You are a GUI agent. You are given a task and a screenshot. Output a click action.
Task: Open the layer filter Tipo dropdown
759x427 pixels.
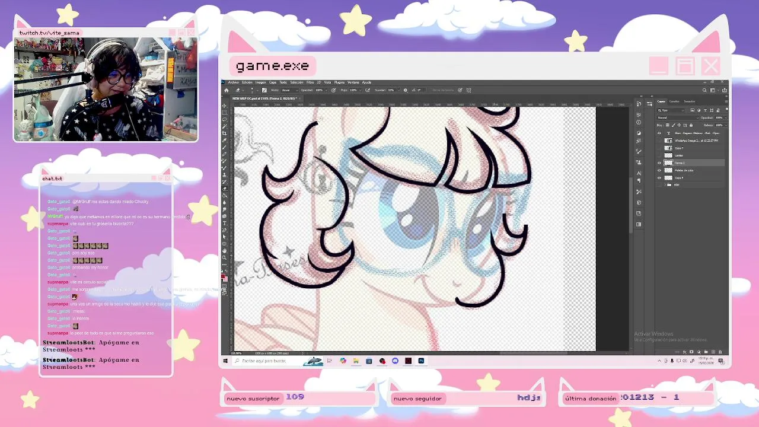[x=671, y=110]
